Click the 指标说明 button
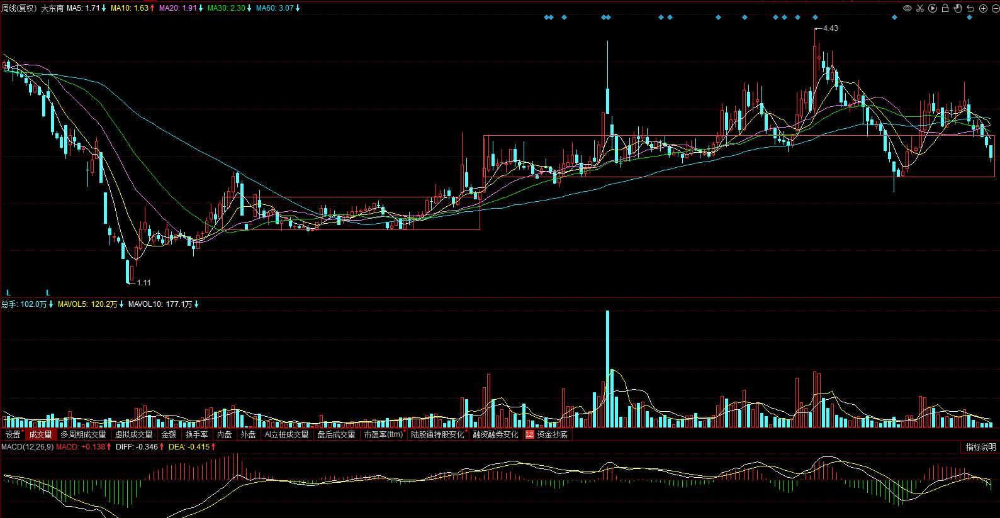The height and width of the screenshot is (518, 1000). tap(981, 447)
